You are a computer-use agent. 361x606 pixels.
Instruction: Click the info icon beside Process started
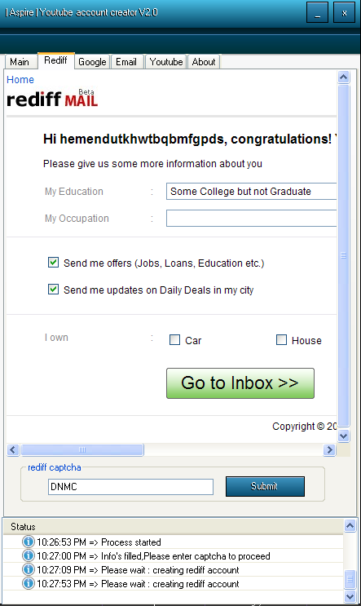click(29, 542)
